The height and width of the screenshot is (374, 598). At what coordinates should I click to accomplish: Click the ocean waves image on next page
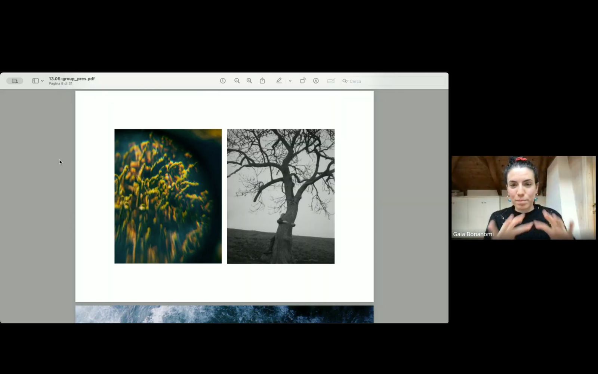tap(224, 314)
